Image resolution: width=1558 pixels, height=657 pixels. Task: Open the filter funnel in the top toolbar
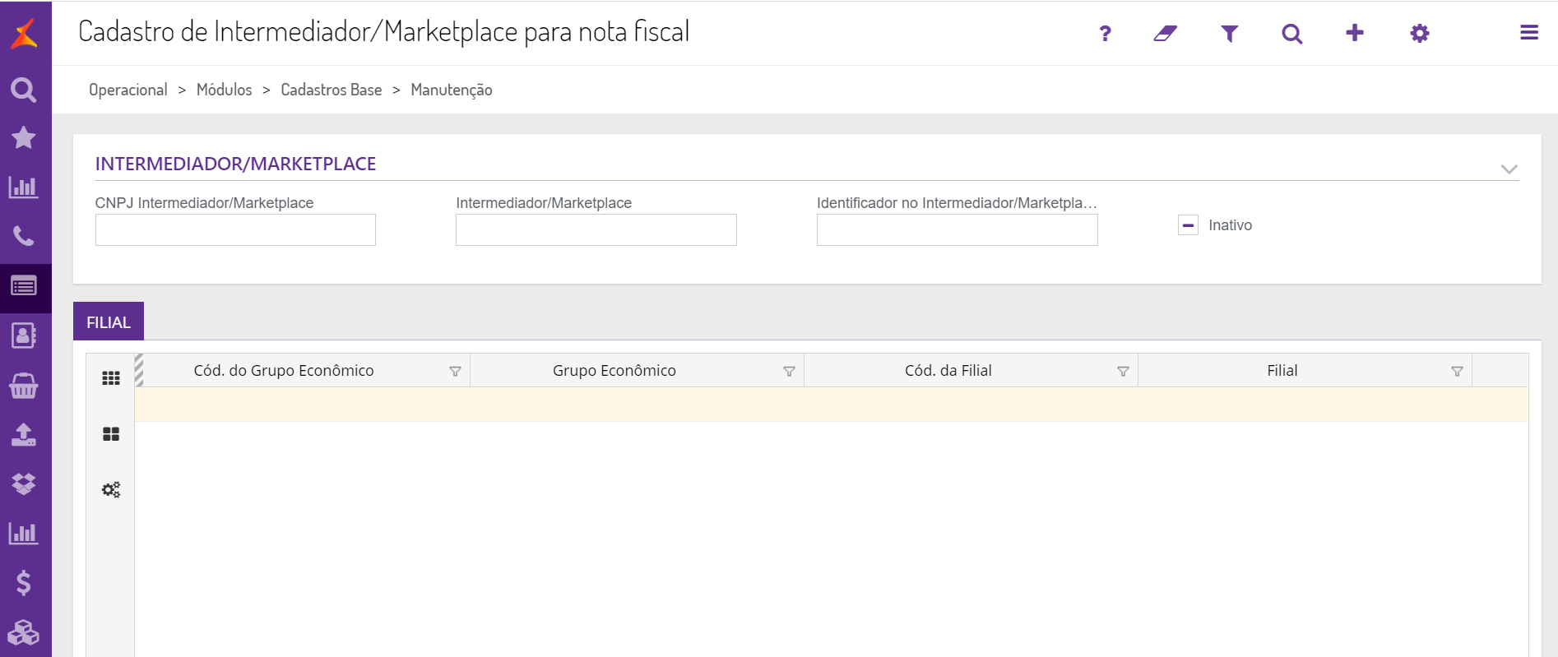(x=1229, y=34)
